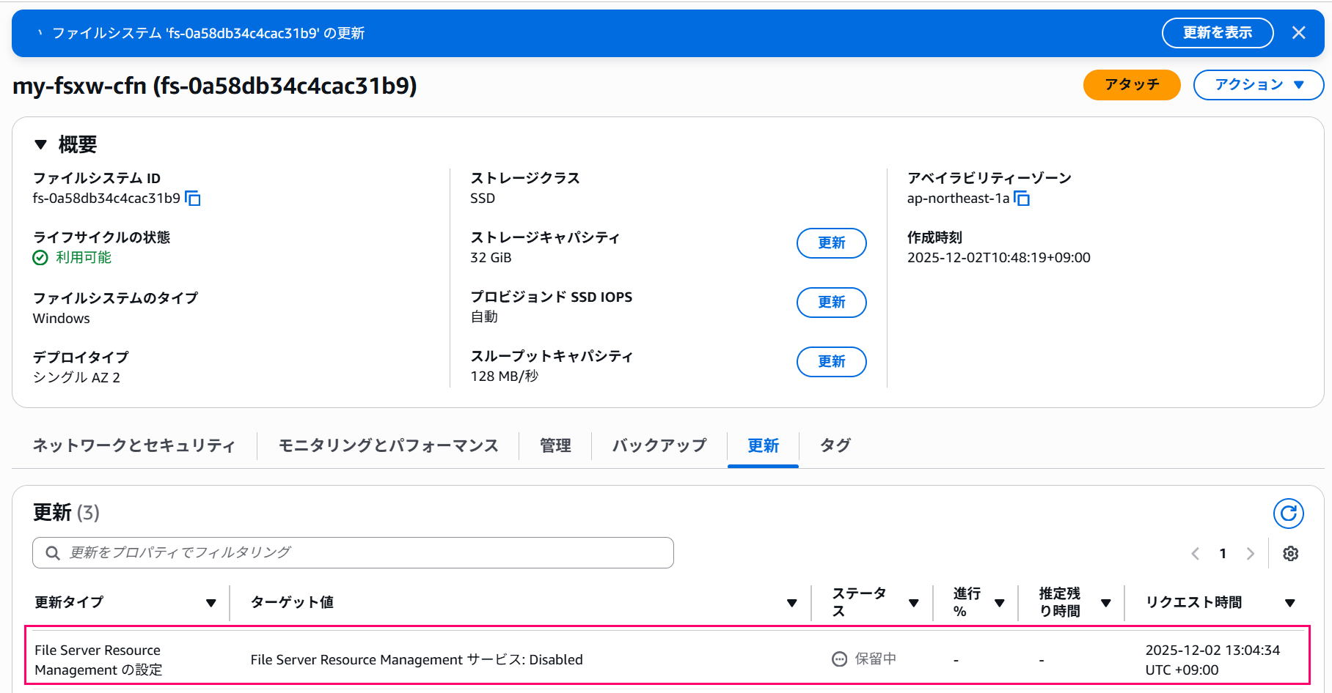Click 更新を表示 in the notification banner
The height and width of the screenshot is (693, 1332).
[x=1217, y=32]
